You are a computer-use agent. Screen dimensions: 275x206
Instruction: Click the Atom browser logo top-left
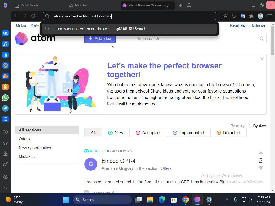point(5,5)
